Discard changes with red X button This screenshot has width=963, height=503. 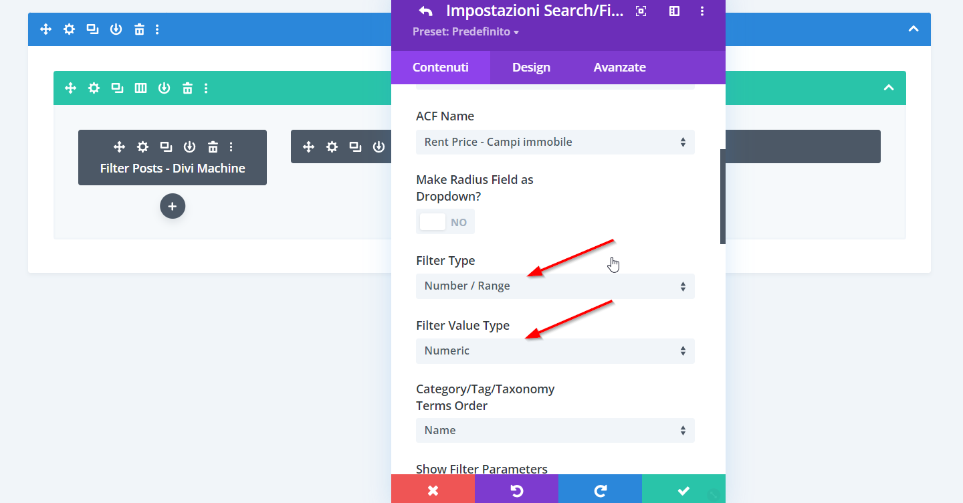(x=433, y=490)
